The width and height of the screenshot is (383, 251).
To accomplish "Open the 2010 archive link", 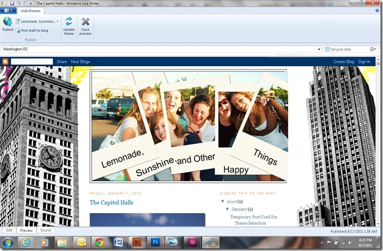I will (x=232, y=201).
